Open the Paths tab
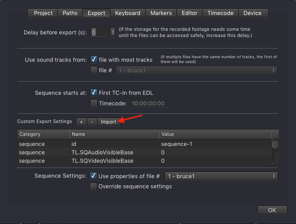296x224 pixels. [70, 13]
